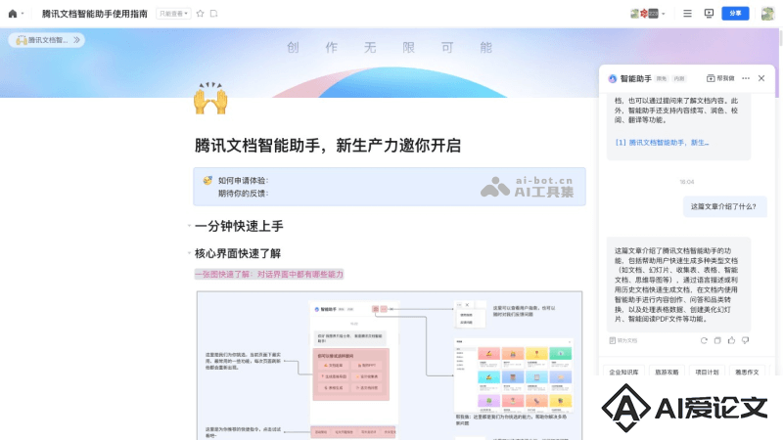Click the home icon in the top bar
This screenshot has width=783, height=440.
(x=13, y=14)
